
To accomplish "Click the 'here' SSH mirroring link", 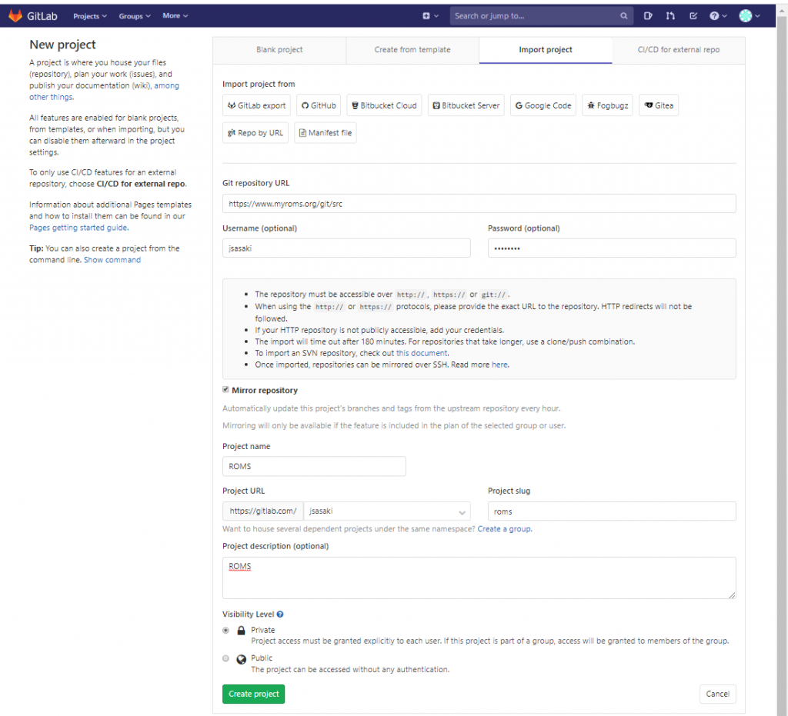I will 499,365.
